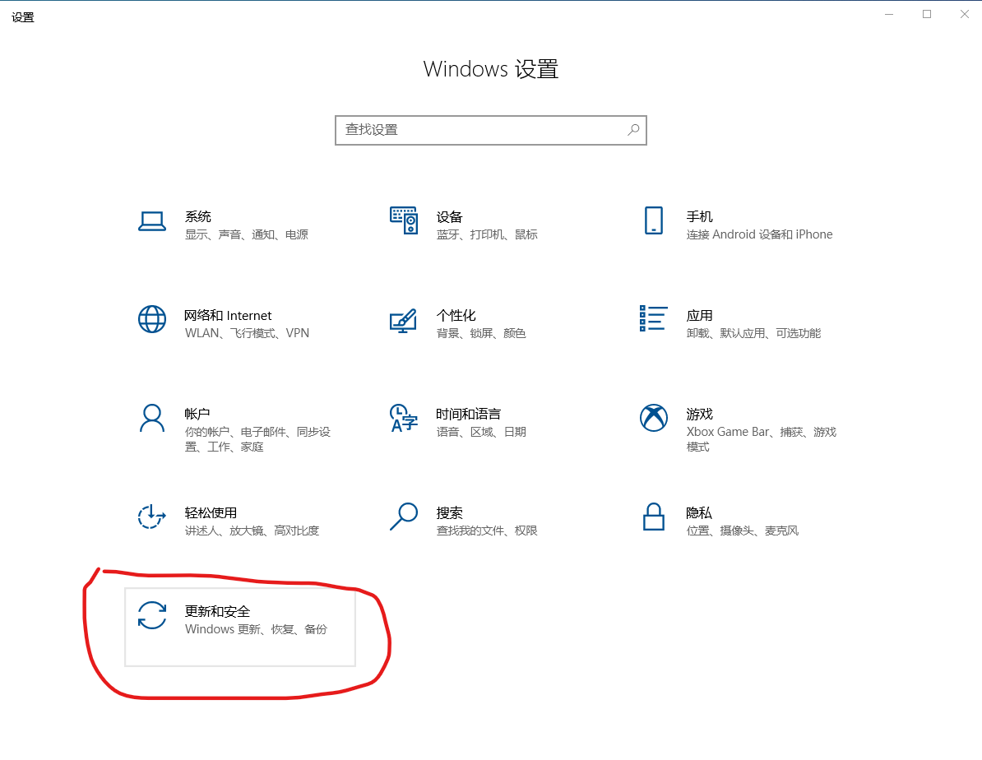Select the 更新和安全 category title

point(217,611)
